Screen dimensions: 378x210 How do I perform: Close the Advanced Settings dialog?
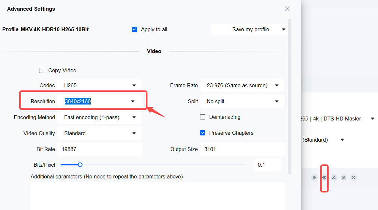click(x=287, y=9)
